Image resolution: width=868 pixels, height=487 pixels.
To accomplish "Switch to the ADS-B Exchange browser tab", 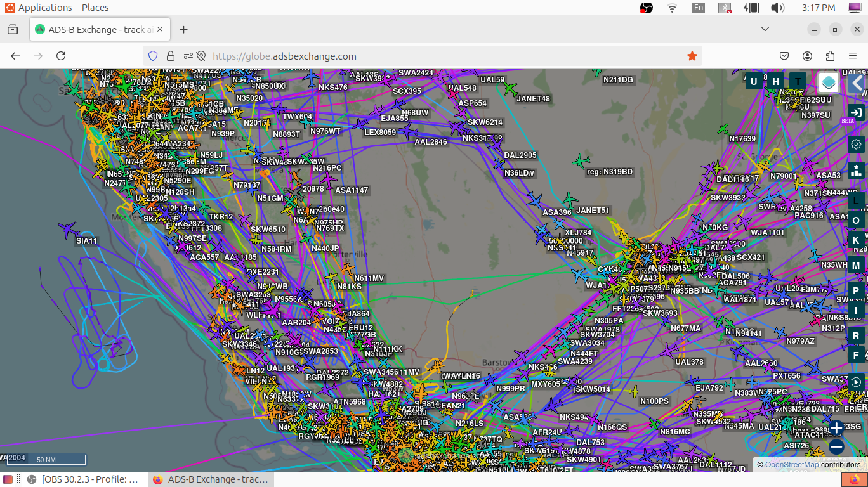I will pos(99,30).
